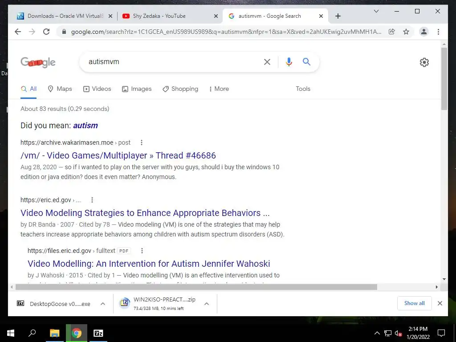Open Video Modelling Jennifer Wahoski result
The height and width of the screenshot is (342, 456).
149,264
